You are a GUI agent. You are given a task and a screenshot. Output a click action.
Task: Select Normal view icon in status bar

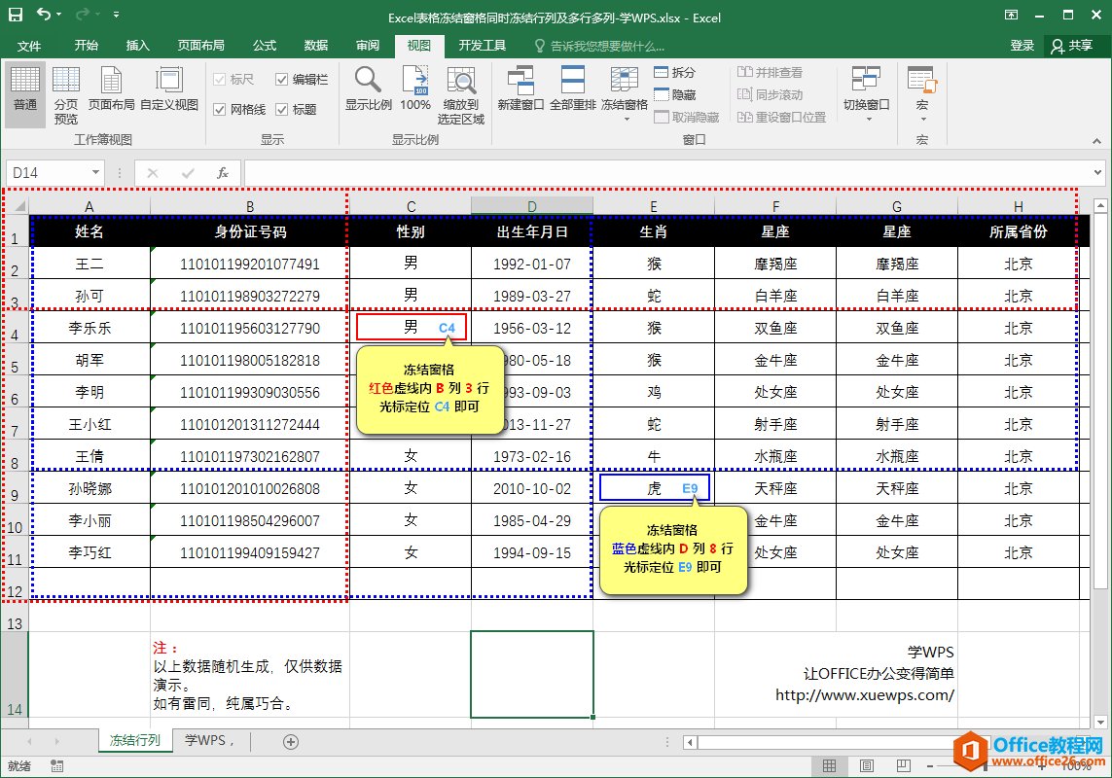click(x=829, y=766)
